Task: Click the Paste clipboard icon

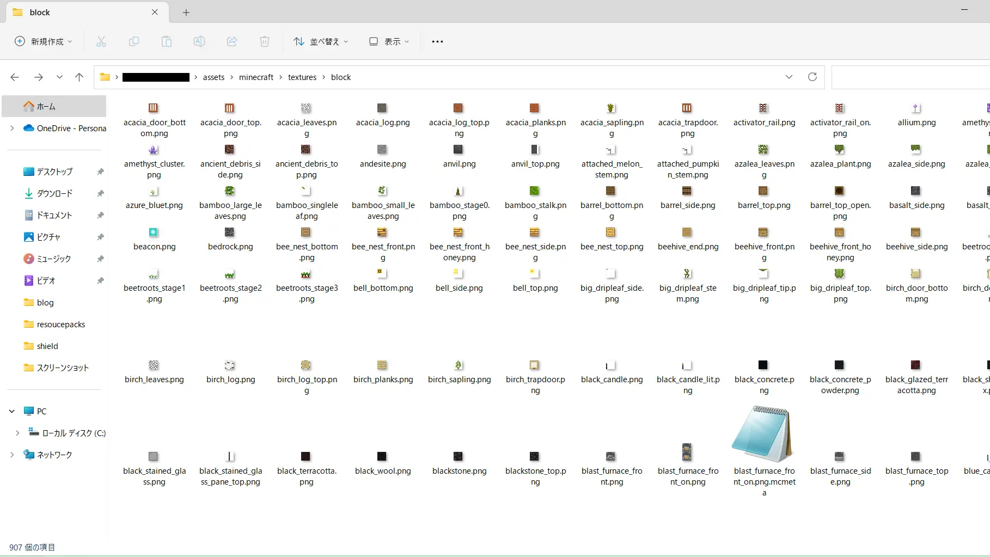Action: coord(167,41)
